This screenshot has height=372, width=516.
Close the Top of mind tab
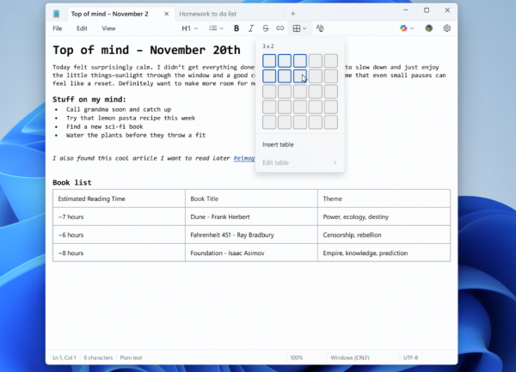point(167,14)
